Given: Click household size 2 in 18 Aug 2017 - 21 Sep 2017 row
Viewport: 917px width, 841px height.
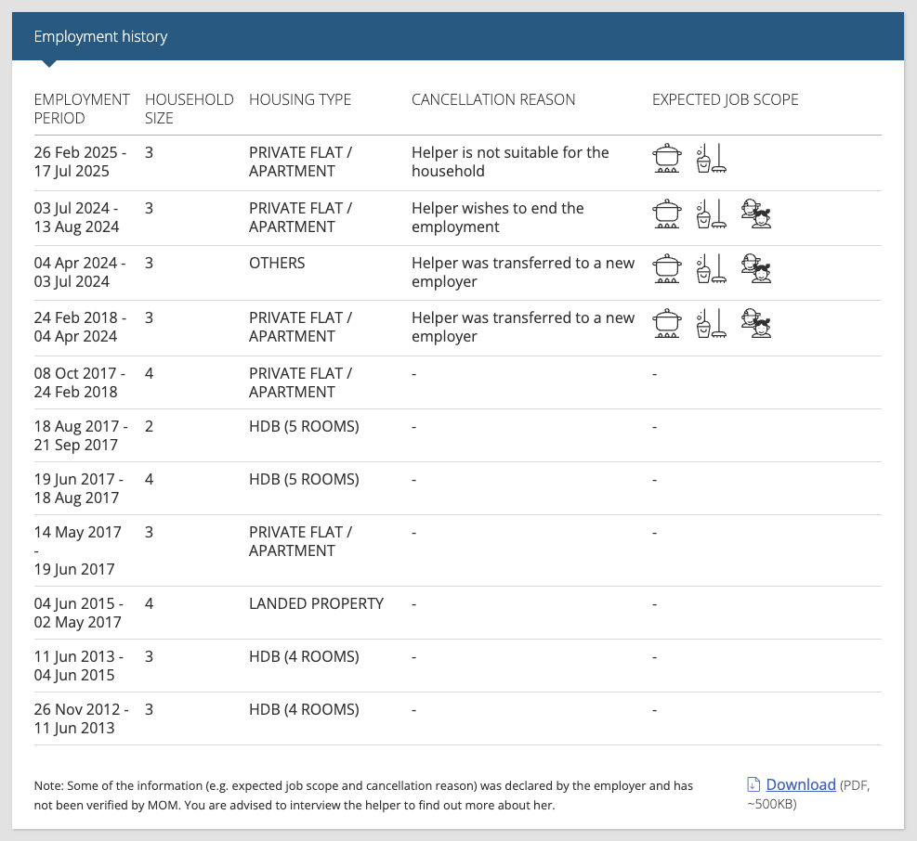Looking at the screenshot, I should tap(150, 427).
